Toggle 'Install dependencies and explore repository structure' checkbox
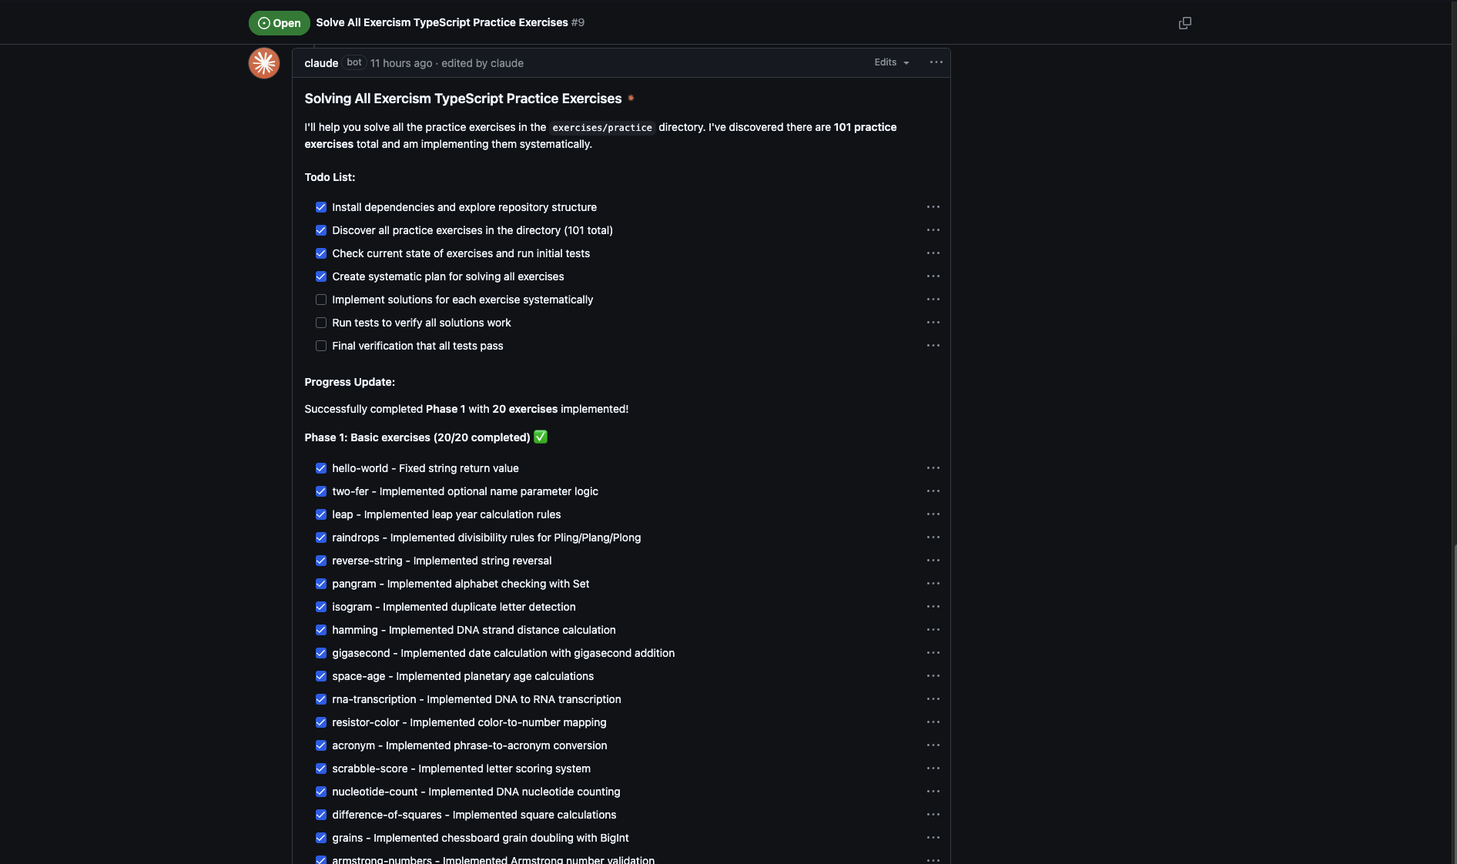Viewport: 1457px width, 864px height. click(321, 207)
